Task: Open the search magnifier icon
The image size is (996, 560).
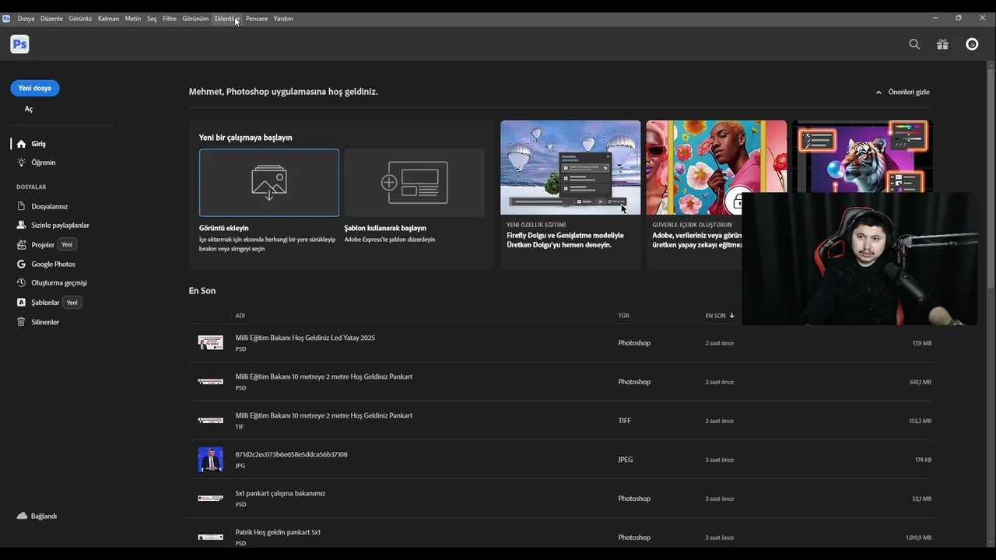Action: tap(914, 44)
